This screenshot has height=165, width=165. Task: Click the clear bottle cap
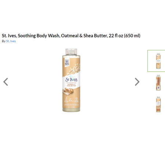(x=71, y=52)
